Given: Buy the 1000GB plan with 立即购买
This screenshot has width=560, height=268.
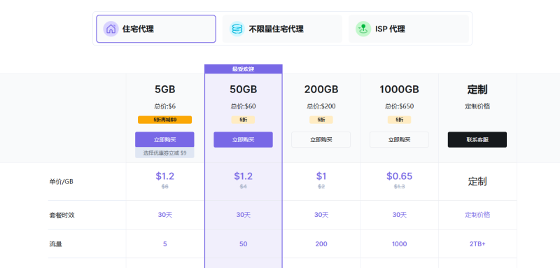Looking at the screenshot, I should [399, 139].
